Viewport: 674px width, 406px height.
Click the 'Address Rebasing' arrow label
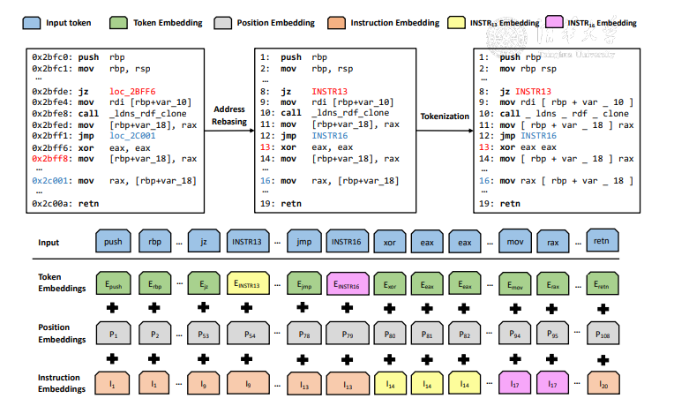point(229,116)
